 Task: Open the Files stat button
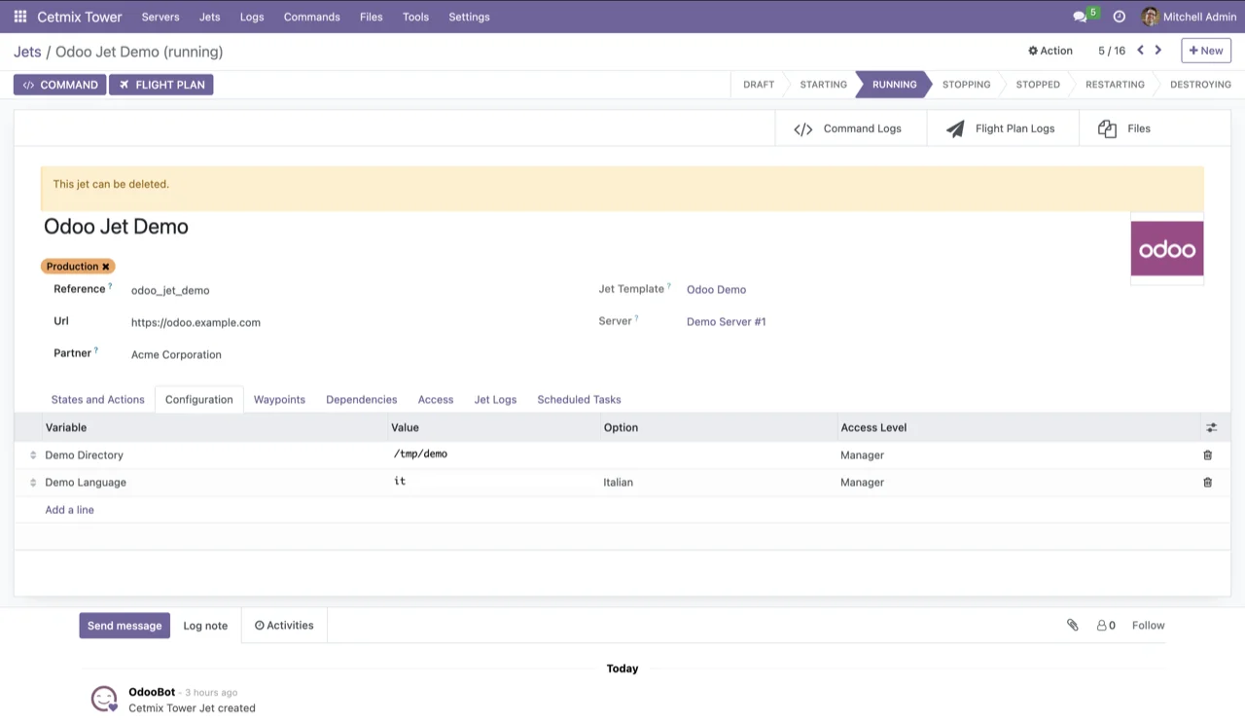(1125, 127)
